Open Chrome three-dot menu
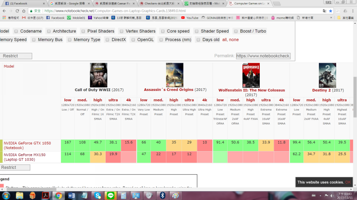357x200 pixels. pyautogui.click(x=353, y=11)
